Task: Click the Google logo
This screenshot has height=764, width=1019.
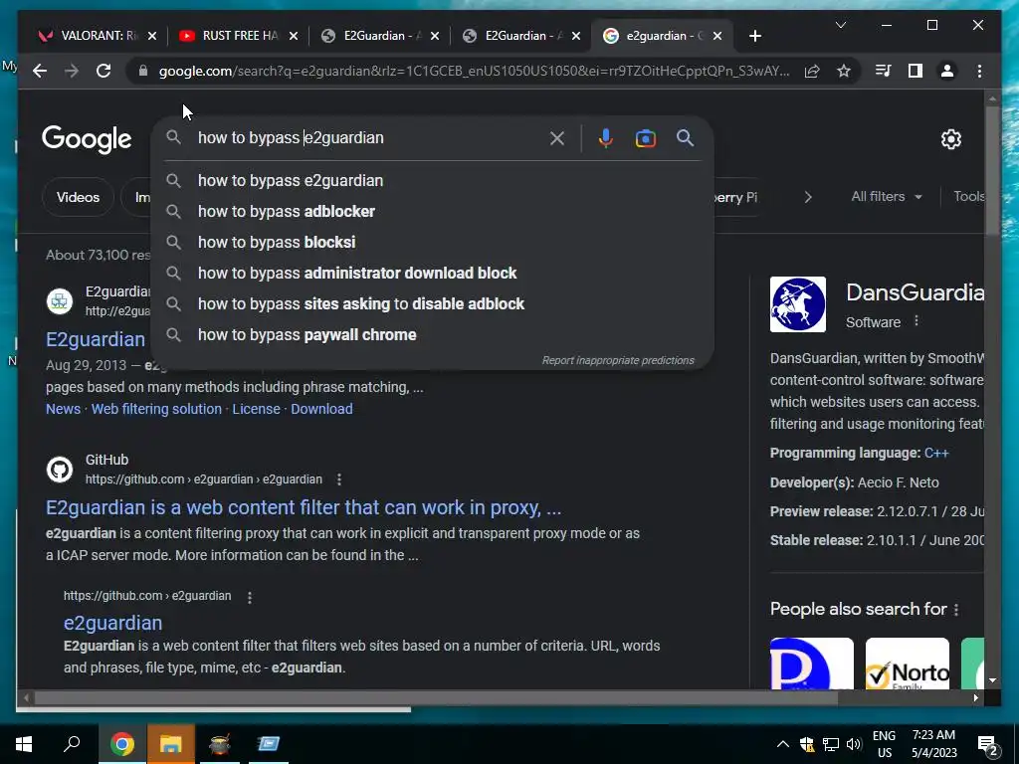Action: click(x=87, y=139)
